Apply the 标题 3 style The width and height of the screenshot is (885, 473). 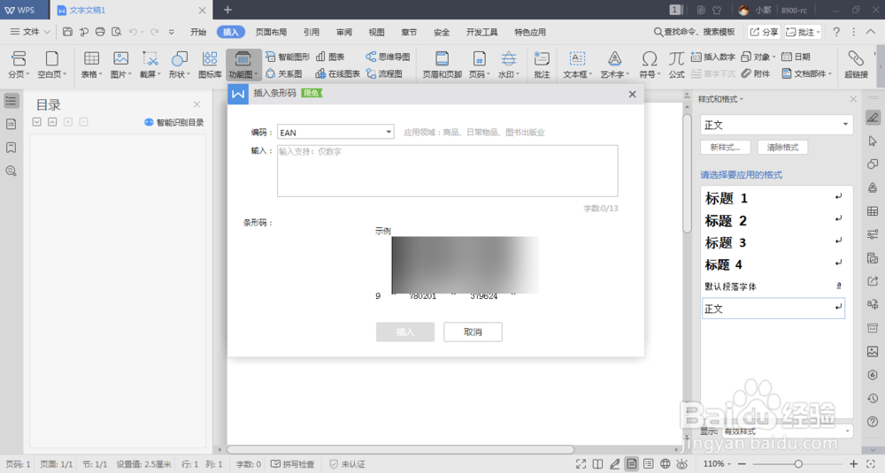click(773, 242)
